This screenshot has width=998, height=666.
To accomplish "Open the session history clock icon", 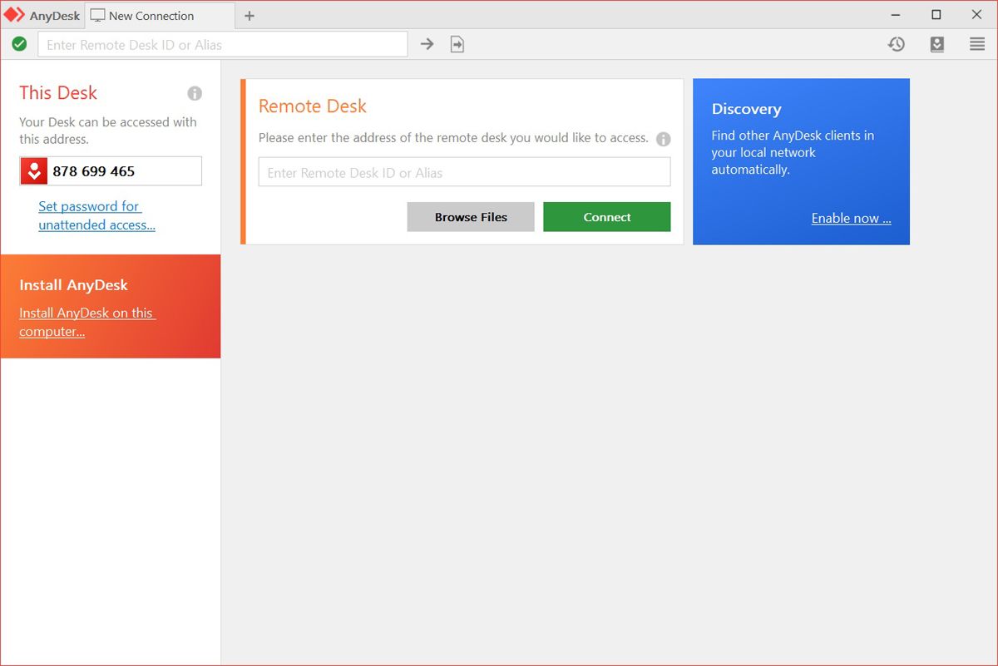I will 896,44.
